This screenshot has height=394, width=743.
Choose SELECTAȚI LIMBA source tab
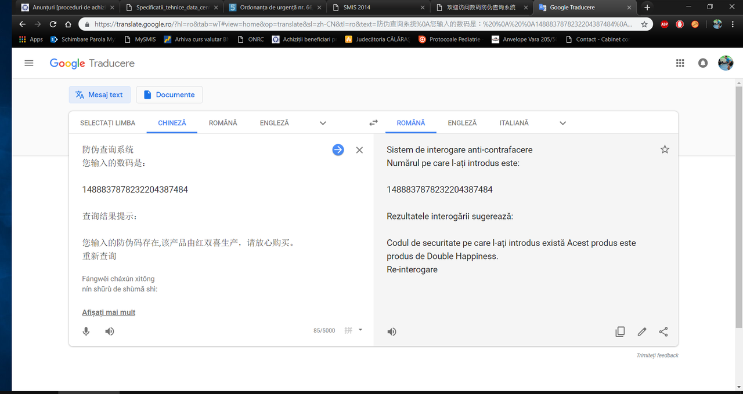point(108,123)
